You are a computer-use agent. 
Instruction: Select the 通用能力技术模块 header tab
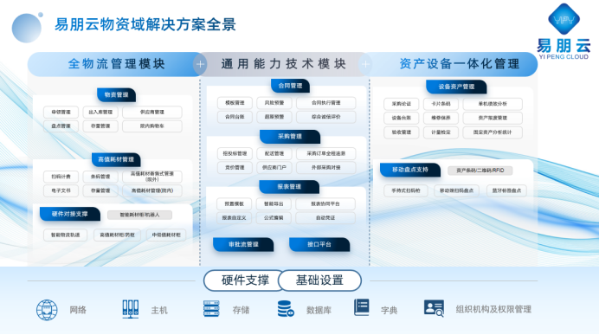pos(283,64)
